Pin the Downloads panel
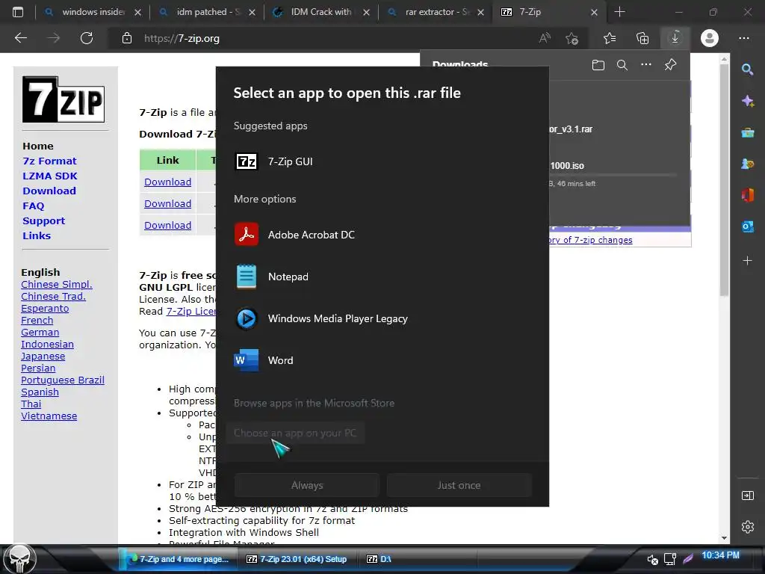This screenshot has width=765, height=574. (x=670, y=65)
